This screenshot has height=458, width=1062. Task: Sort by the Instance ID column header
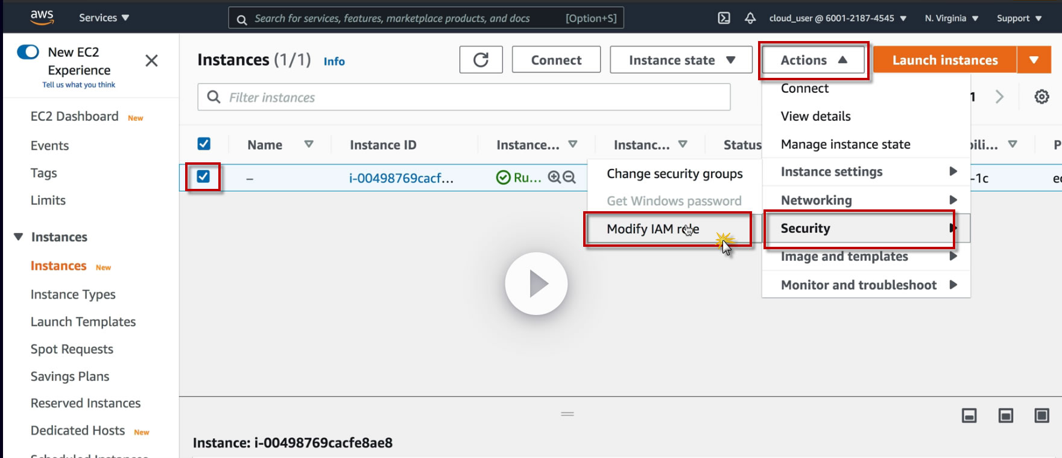383,145
